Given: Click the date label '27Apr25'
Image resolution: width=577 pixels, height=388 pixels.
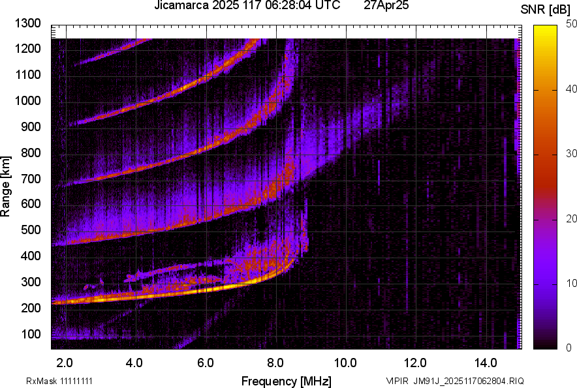Looking at the screenshot, I should pos(386,5).
